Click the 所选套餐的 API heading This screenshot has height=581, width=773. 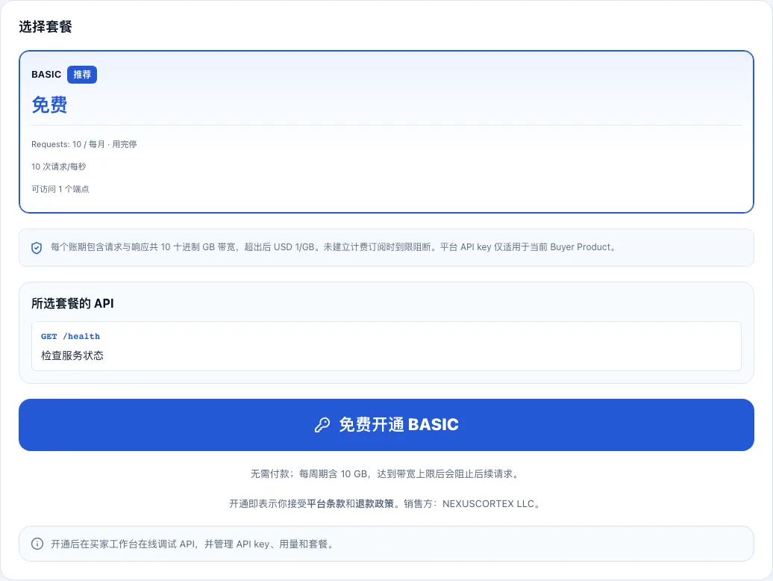pyautogui.click(x=72, y=303)
